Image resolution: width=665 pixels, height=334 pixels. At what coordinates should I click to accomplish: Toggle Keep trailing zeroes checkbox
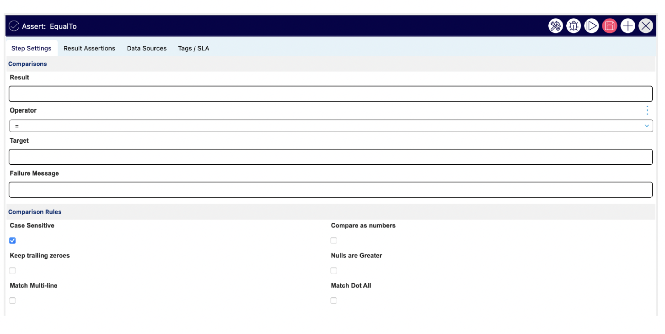point(12,270)
